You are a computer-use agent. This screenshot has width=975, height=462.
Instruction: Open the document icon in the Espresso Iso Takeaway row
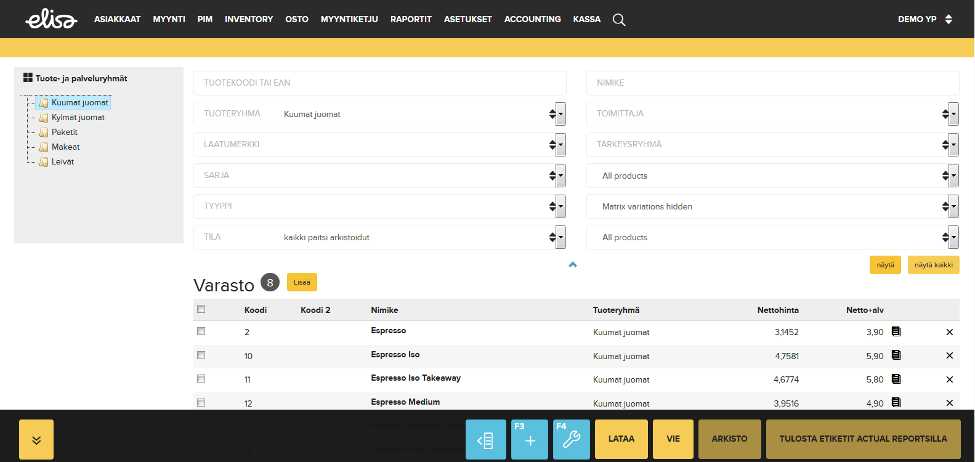click(x=896, y=379)
